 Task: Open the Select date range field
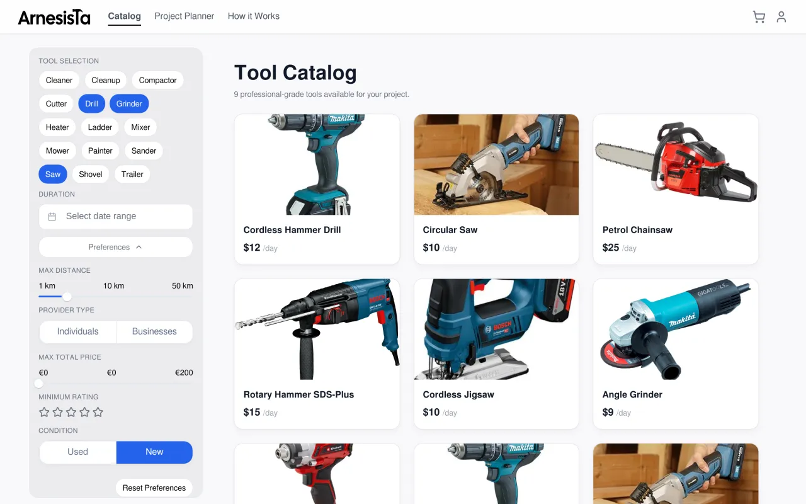pyautogui.click(x=115, y=216)
